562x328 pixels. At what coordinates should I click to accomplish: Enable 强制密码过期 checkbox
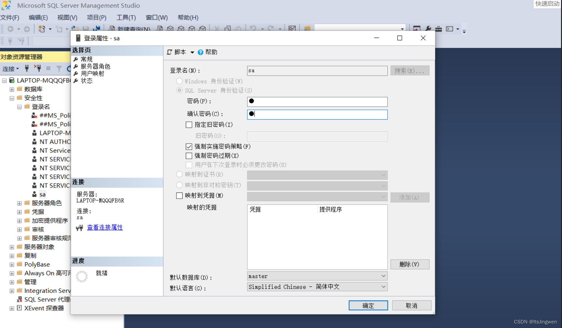coord(189,156)
